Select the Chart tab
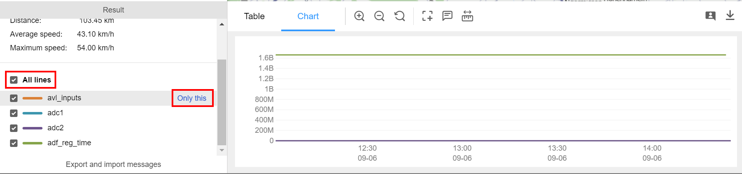742x174 pixels. tap(308, 16)
